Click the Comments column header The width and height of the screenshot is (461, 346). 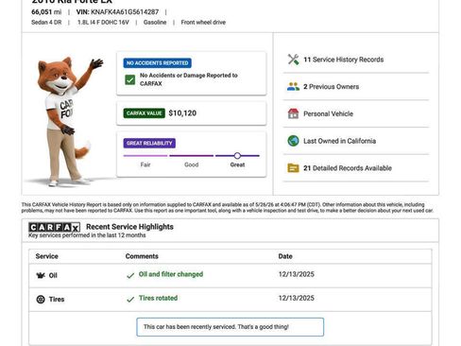pyautogui.click(x=142, y=256)
